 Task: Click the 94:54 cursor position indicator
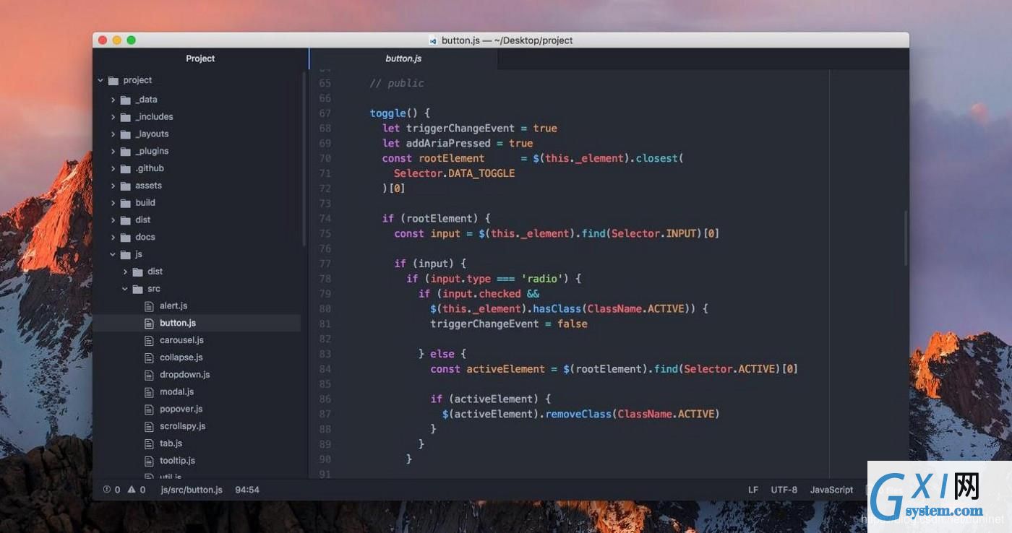pyautogui.click(x=247, y=490)
